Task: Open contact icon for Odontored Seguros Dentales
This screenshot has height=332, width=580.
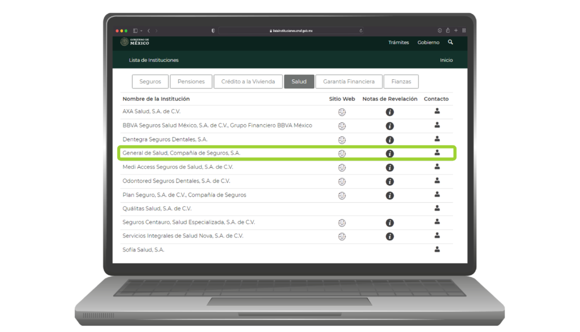Action: point(437,181)
